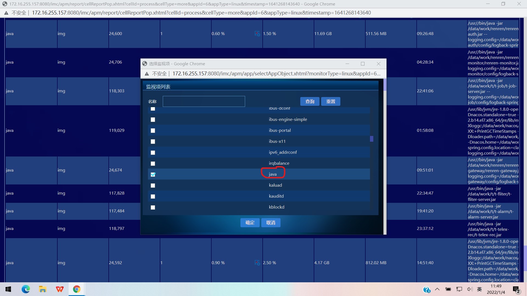Open File Explorer from the taskbar
527x296 pixels.
tap(43, 289)
